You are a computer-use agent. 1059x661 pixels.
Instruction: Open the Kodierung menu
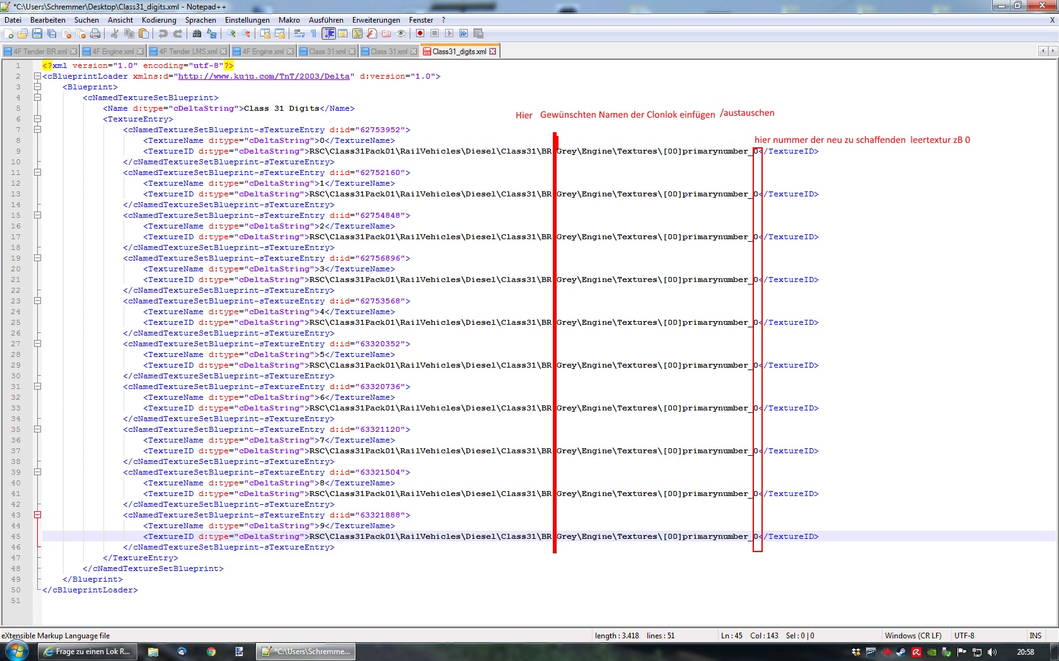(159, 20)
